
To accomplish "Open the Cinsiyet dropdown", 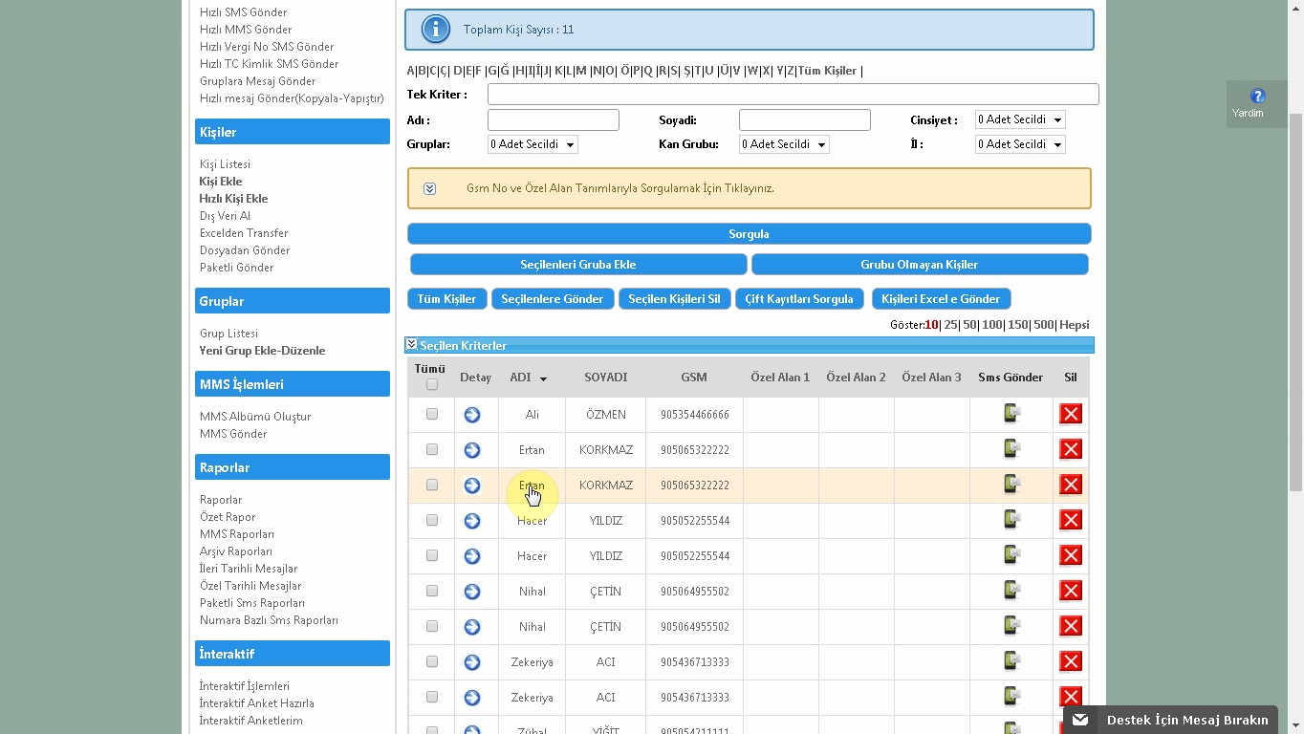I will coord(1020,119).
